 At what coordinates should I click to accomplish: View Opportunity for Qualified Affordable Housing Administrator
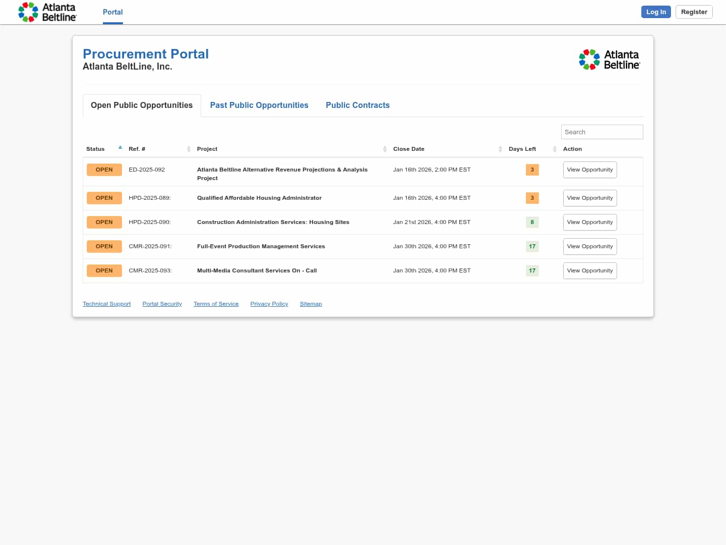click(589, 198)
